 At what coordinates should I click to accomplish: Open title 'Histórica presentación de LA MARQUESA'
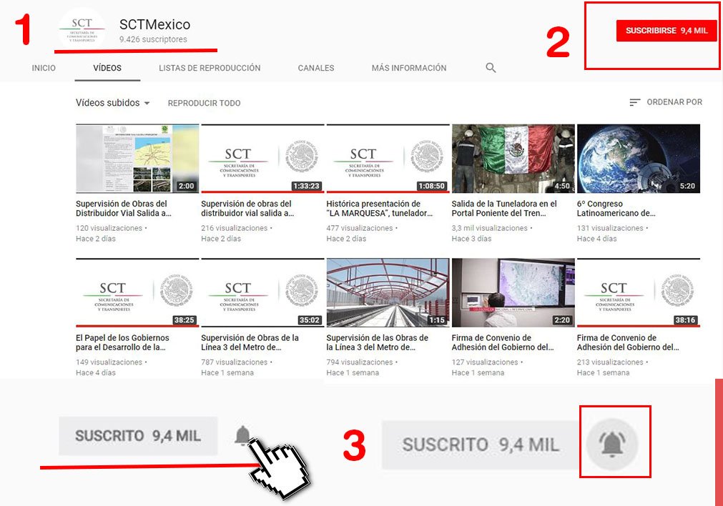click(380, 208)
